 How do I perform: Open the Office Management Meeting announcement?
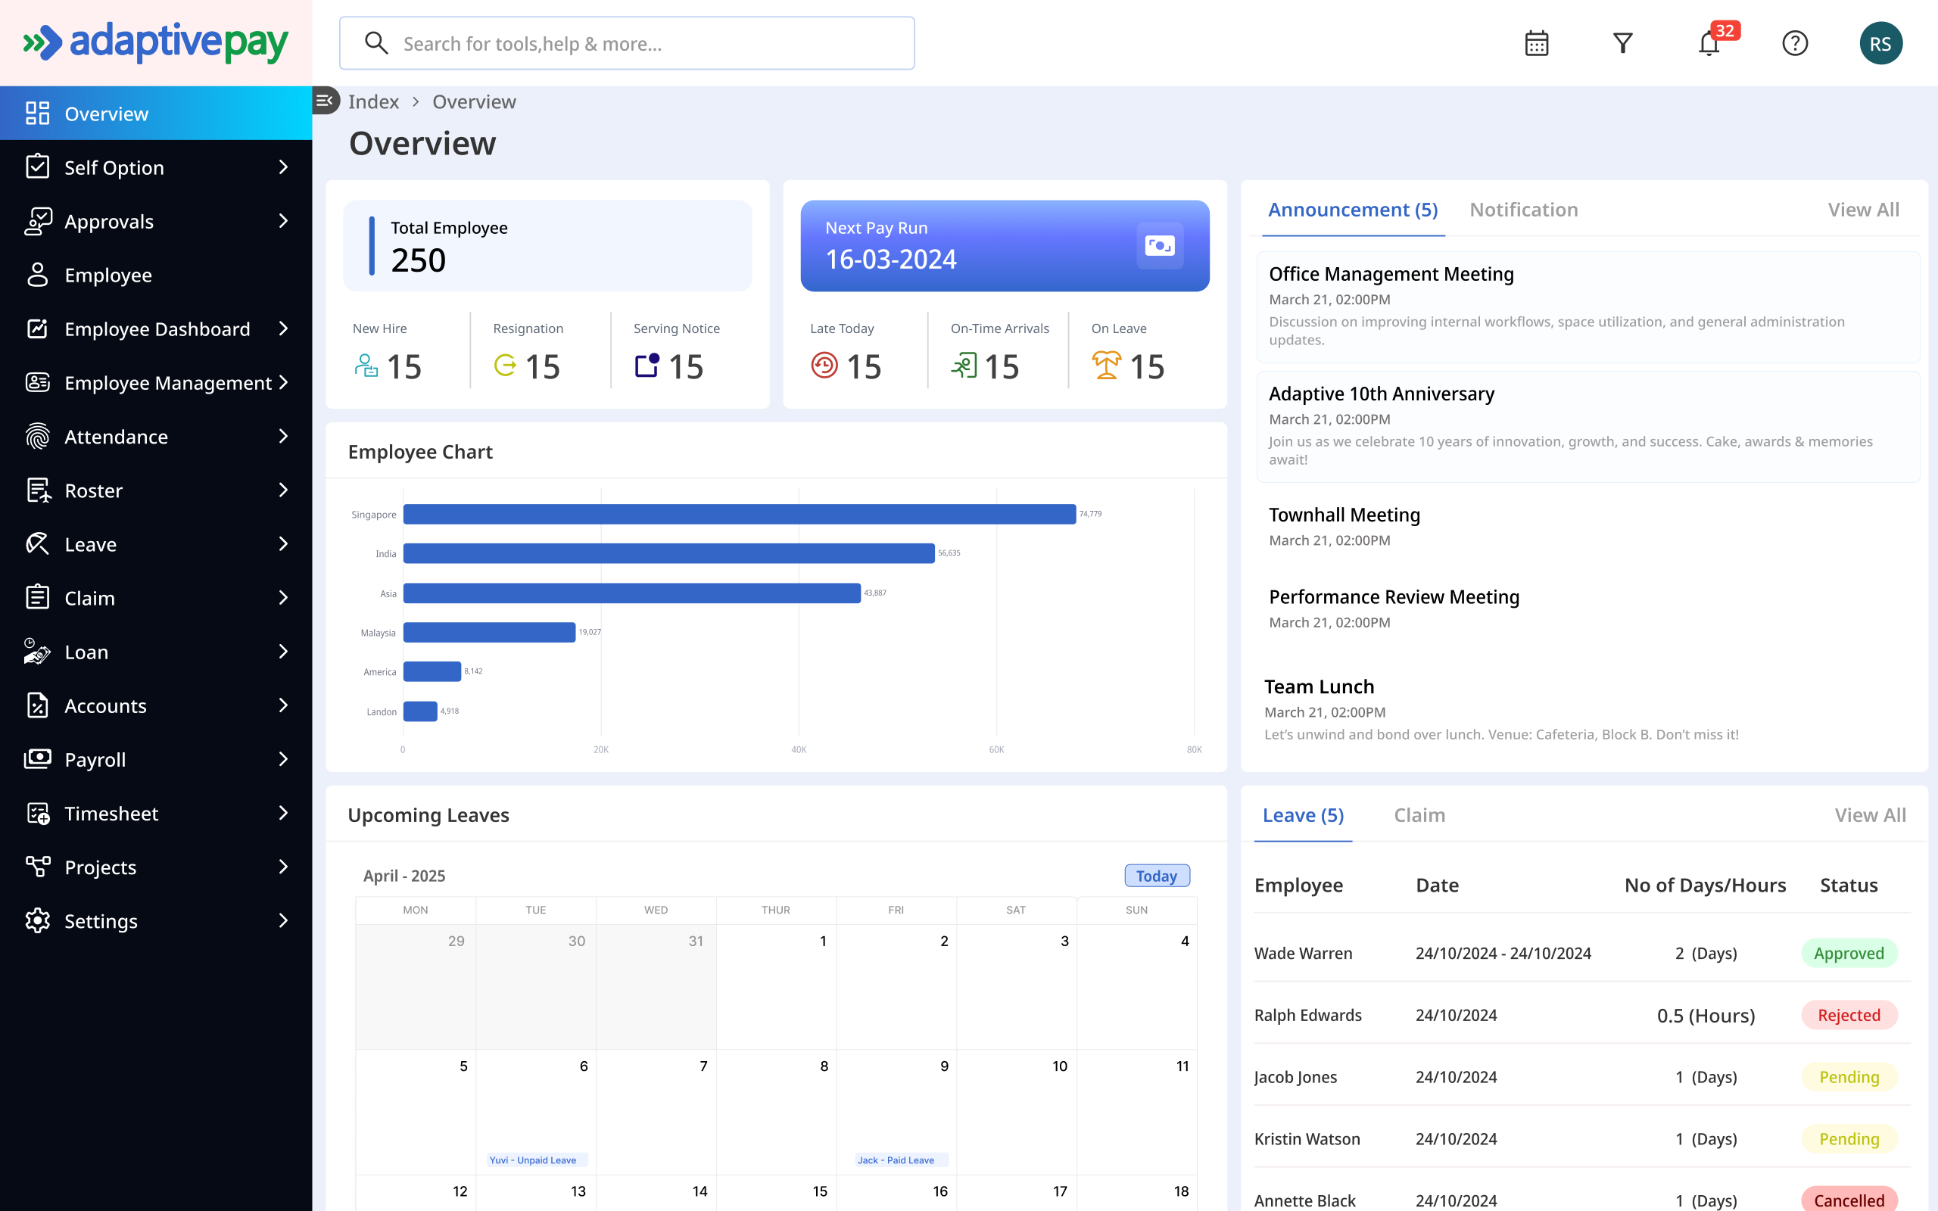point(1588,307)
